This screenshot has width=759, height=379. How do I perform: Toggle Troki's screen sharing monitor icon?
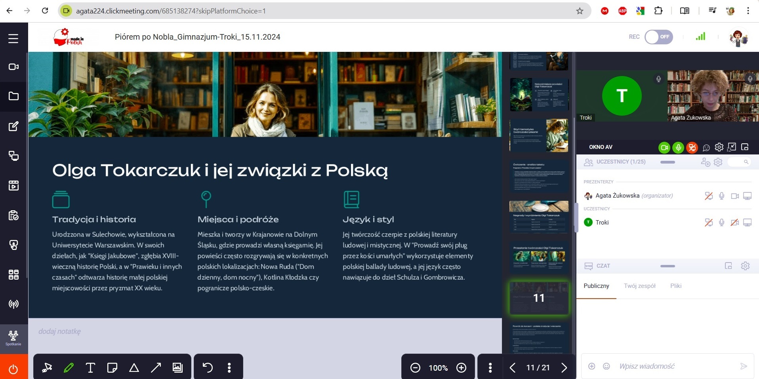(x=748, y=223)
